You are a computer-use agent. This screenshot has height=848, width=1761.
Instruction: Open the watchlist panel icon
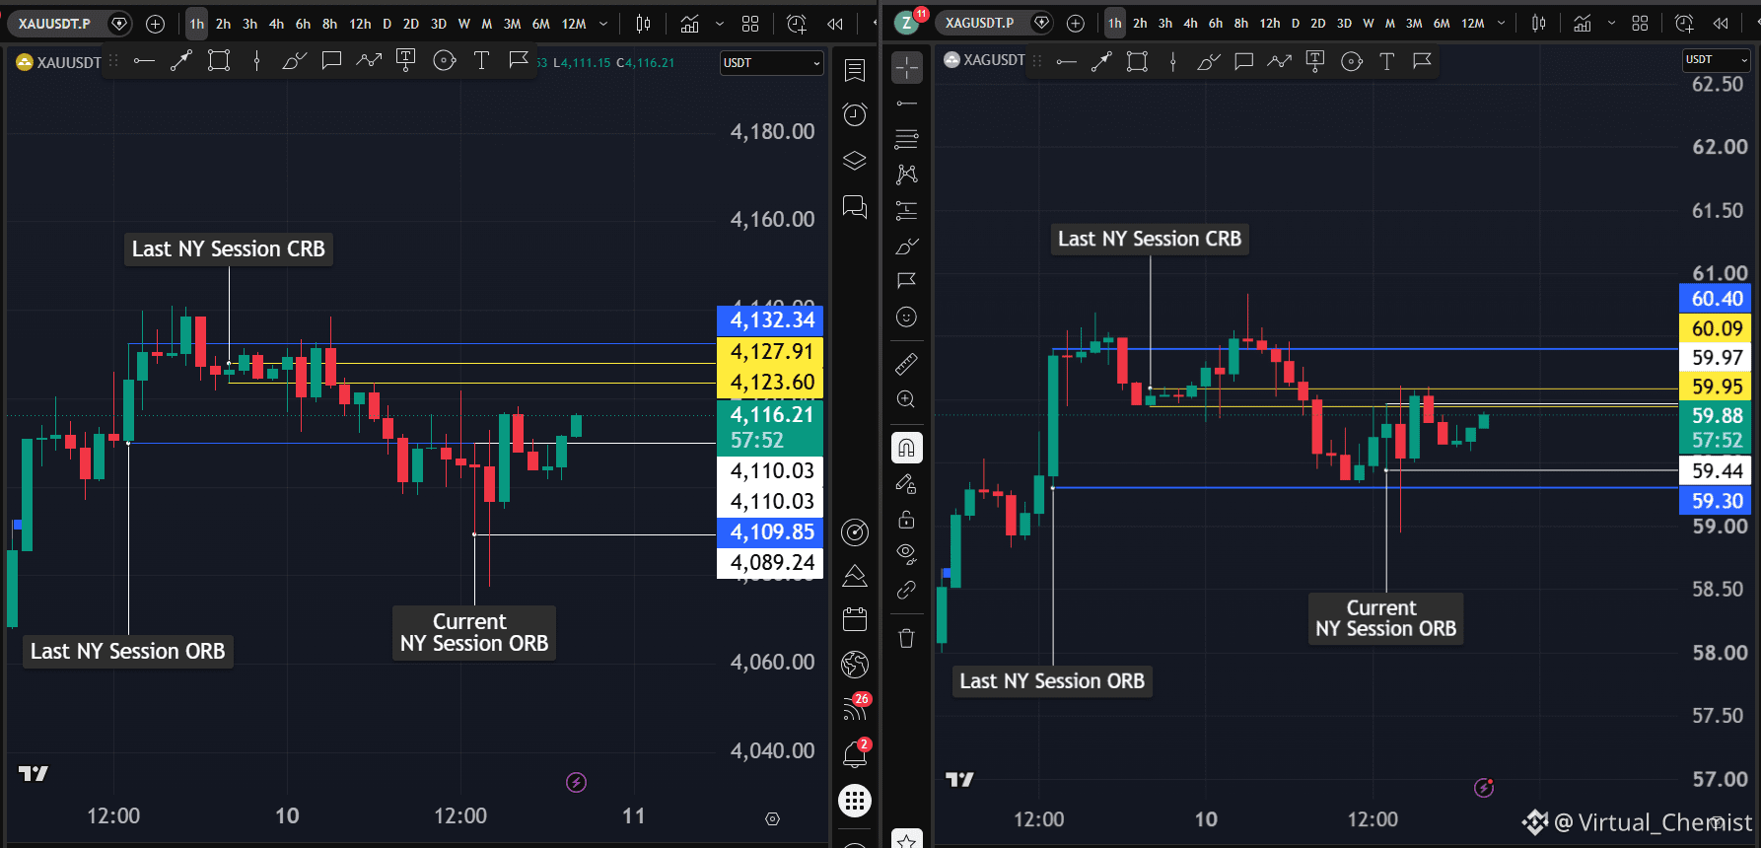855,70
